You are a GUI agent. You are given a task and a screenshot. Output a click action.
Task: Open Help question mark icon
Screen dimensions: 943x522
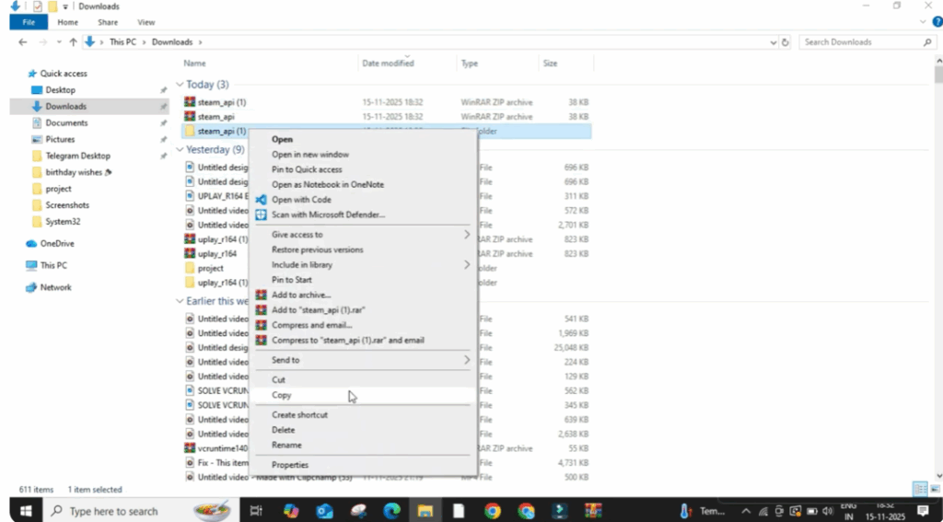tap(936, 22)
